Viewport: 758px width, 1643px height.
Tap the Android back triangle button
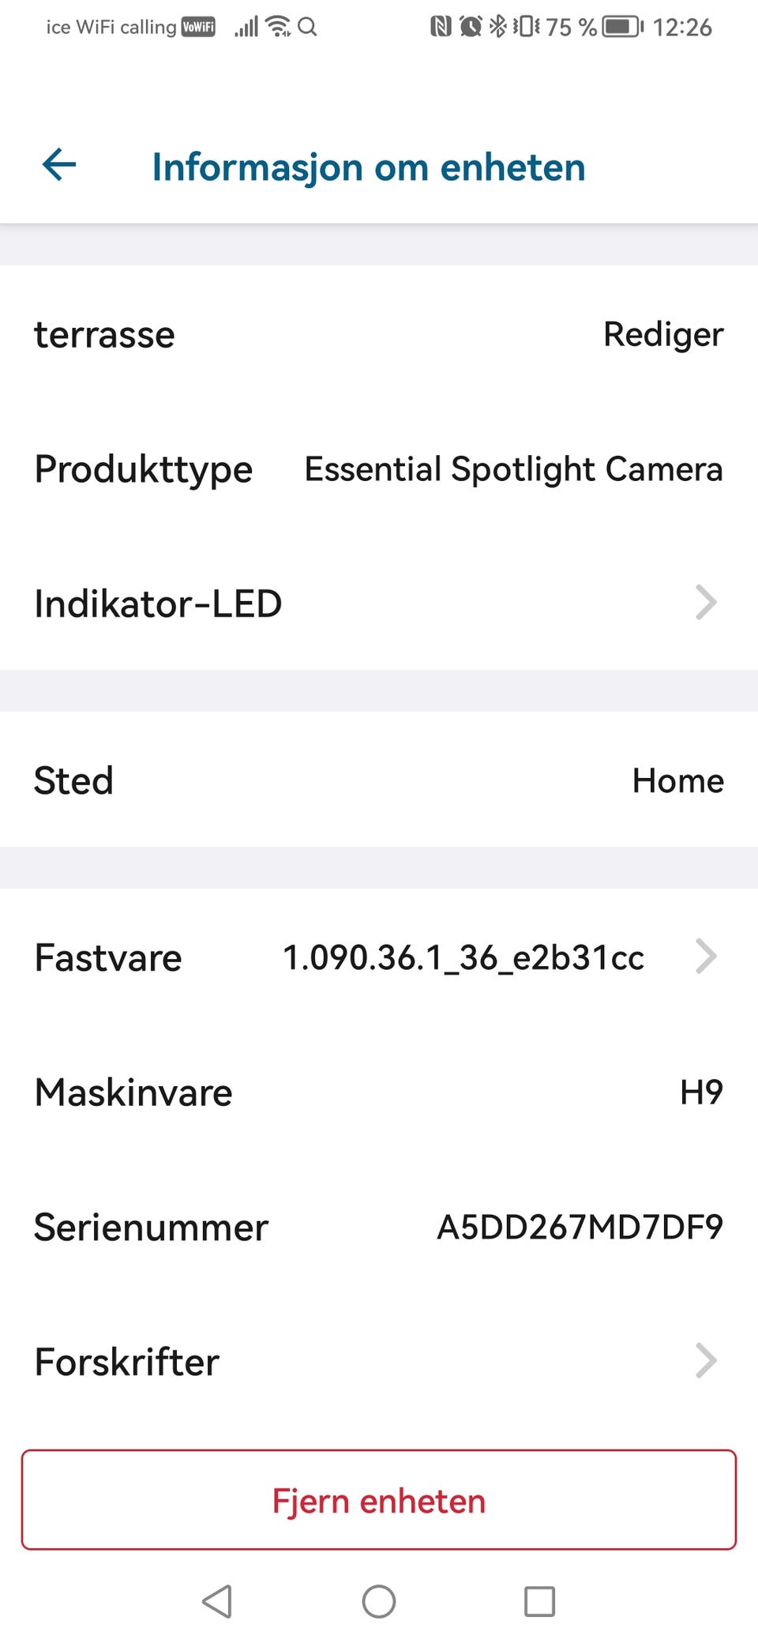coord(217,1601)
